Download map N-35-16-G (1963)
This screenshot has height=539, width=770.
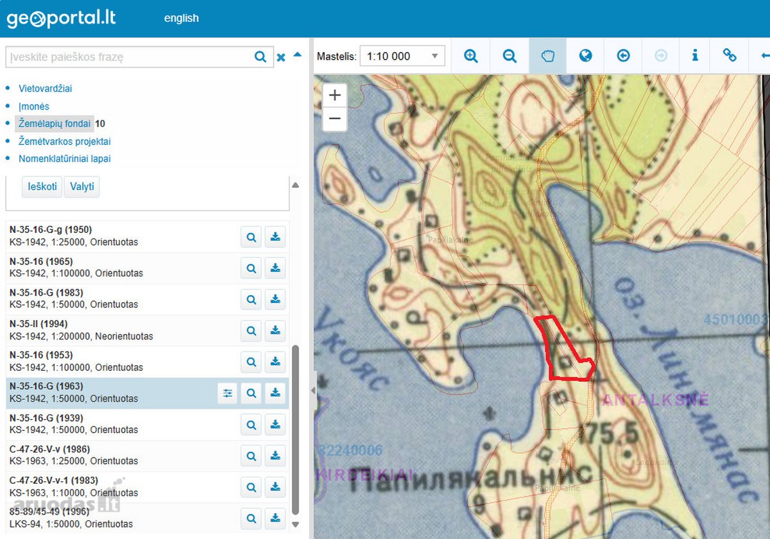pos(275,393)
